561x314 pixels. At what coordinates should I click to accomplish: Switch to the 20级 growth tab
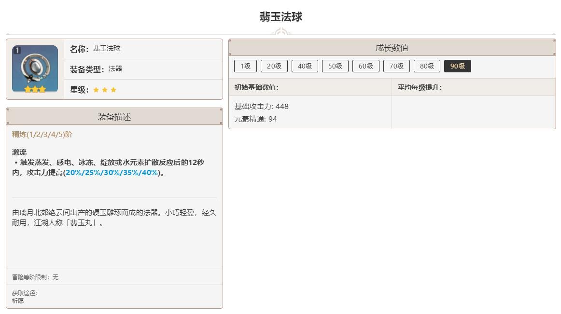pyautogui.click(x=274, y=66)
